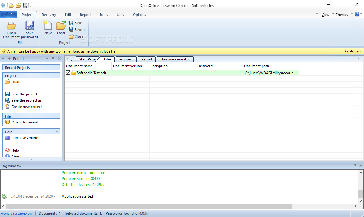364x217 pixels.
Task: Click the Load project ribbon icon
Action: 61,28
